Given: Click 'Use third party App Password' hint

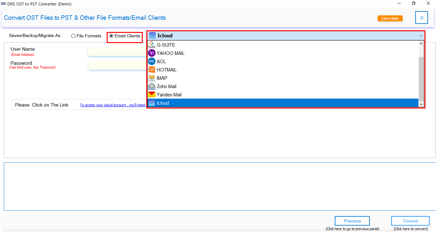Looking at the screenshot, I should [32, 68].
